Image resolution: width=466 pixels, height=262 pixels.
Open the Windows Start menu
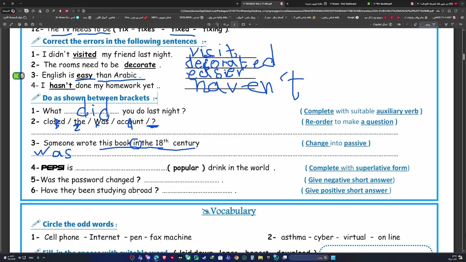point(333,258)
